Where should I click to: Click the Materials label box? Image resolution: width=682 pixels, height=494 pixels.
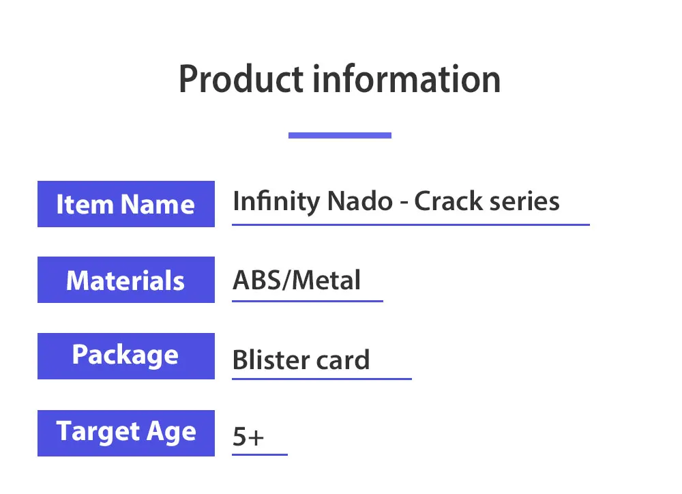pyautogui.click(x=125, y=280)
